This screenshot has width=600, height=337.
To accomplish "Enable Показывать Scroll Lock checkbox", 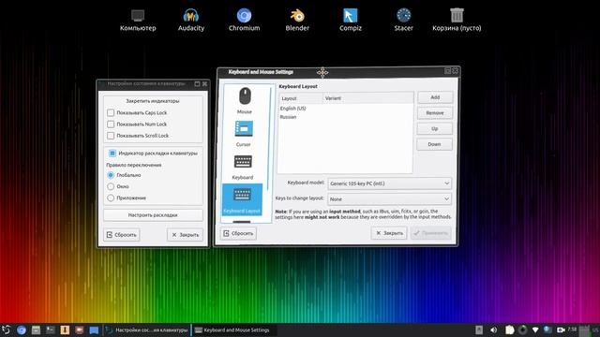I will (111, 136).
